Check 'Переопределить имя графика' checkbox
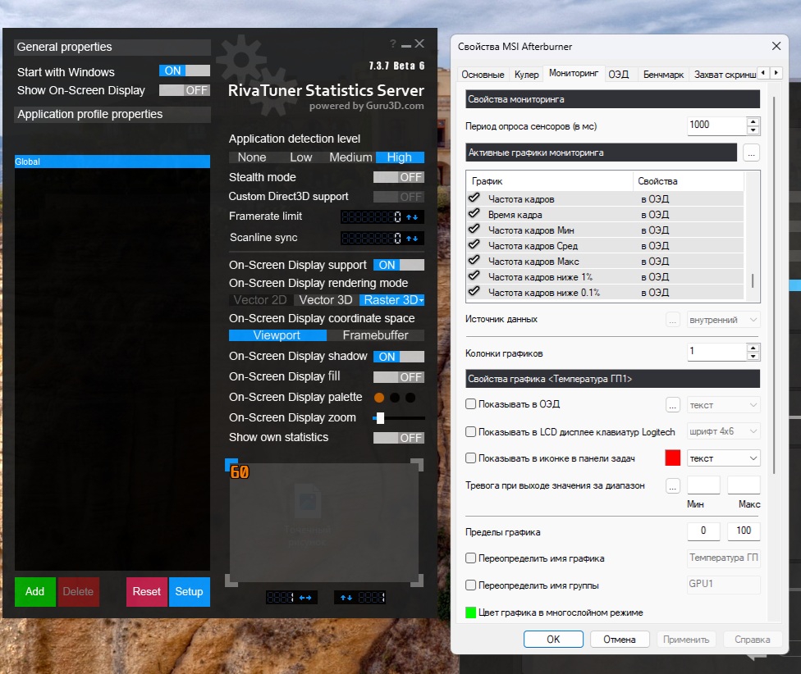Screen dimensions: 801x674 tap(471, 558)
